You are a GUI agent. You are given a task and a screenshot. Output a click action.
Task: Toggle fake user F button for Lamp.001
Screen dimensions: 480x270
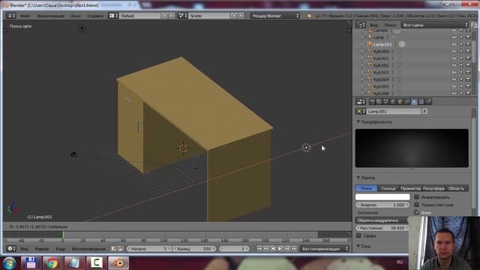pyautogui.click(x=424, y=112)
